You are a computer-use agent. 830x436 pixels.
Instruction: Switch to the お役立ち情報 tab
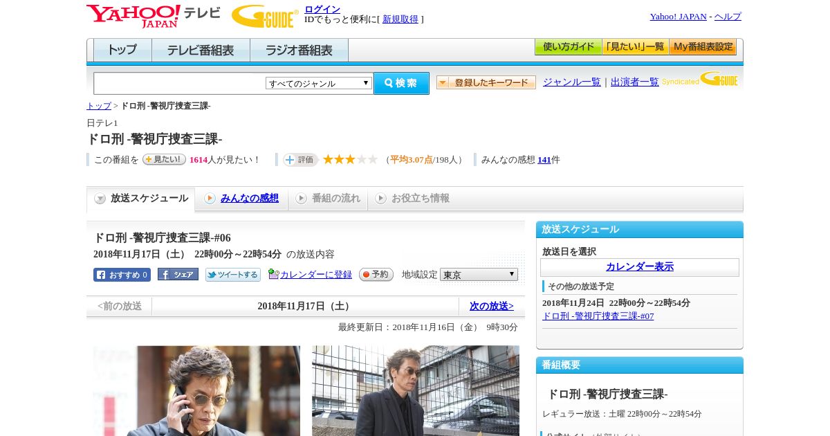pos(412,199)
